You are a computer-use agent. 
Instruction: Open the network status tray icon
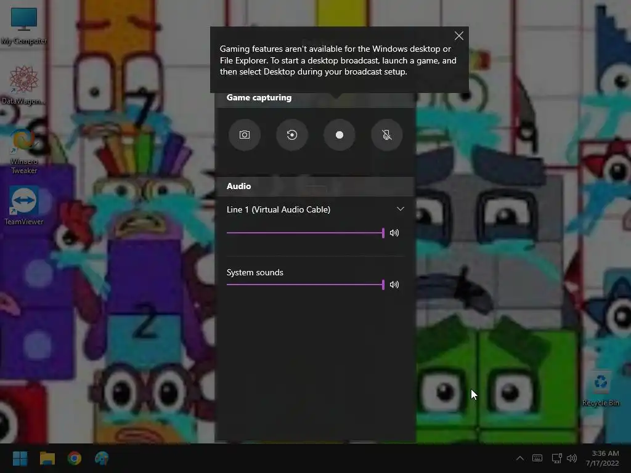coord(556,458)
